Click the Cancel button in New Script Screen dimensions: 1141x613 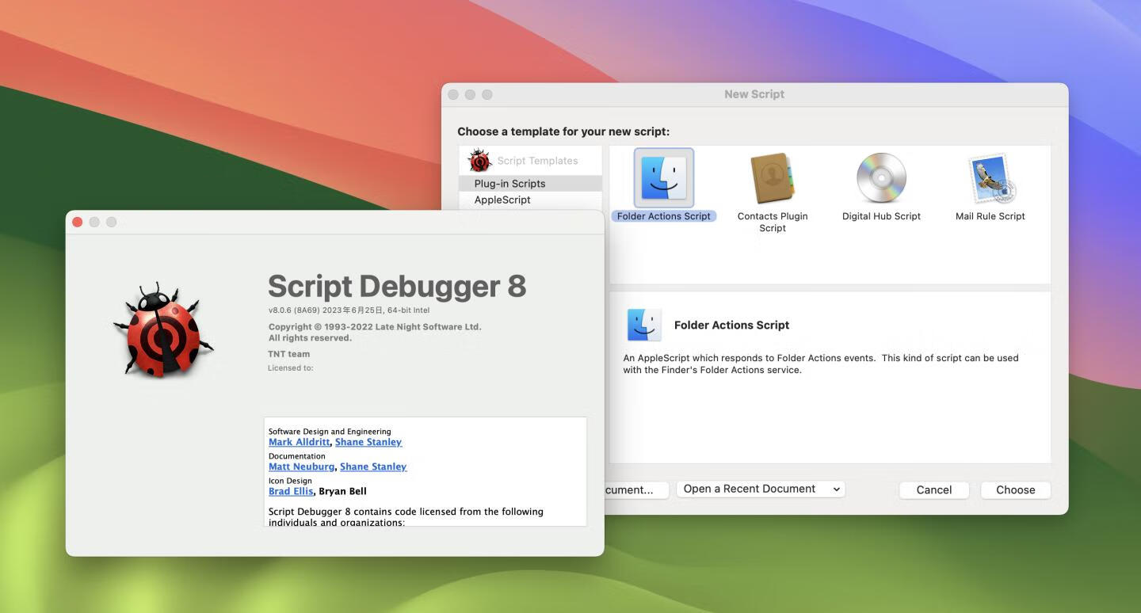pyautogui.click(x=934, y=490)
